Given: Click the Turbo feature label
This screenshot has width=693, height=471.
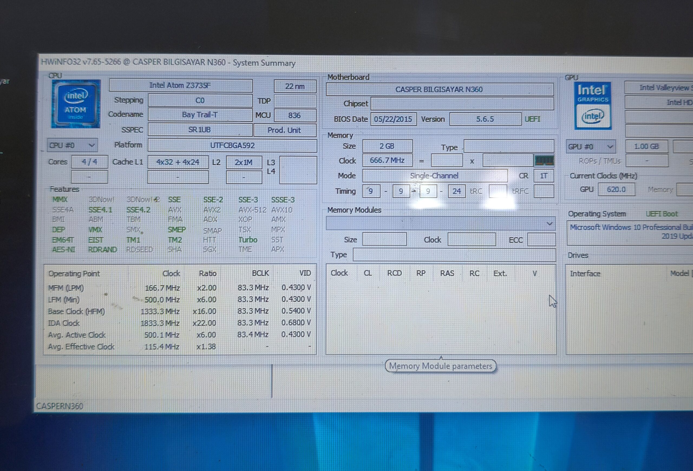Looking at the screenshot, I should (x=248, y=240).
